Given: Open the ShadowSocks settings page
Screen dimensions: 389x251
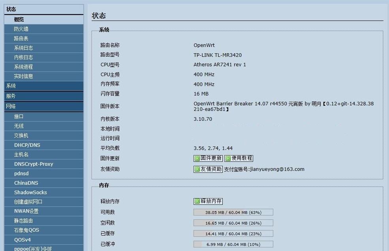Looking at the screenshot, I should pyautogui.click(x=30, y=192).
